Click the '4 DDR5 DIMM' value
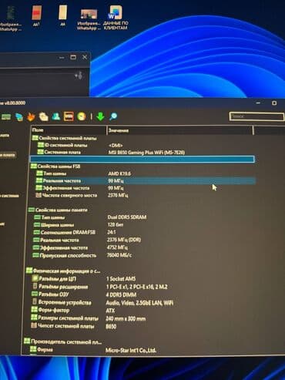The width and height of the screenshot is (285, 380). 121,294
